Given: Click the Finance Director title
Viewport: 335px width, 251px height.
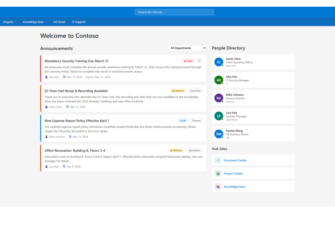Looking at the screenshot, I should pos(235,98).
